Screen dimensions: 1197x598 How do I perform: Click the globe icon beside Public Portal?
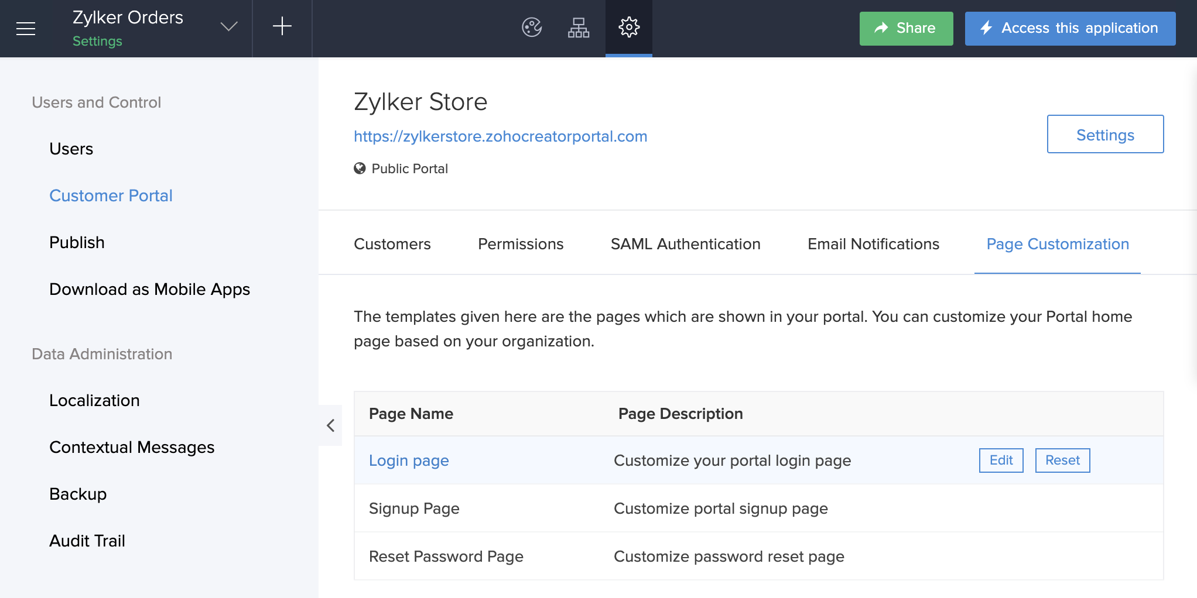360,169
